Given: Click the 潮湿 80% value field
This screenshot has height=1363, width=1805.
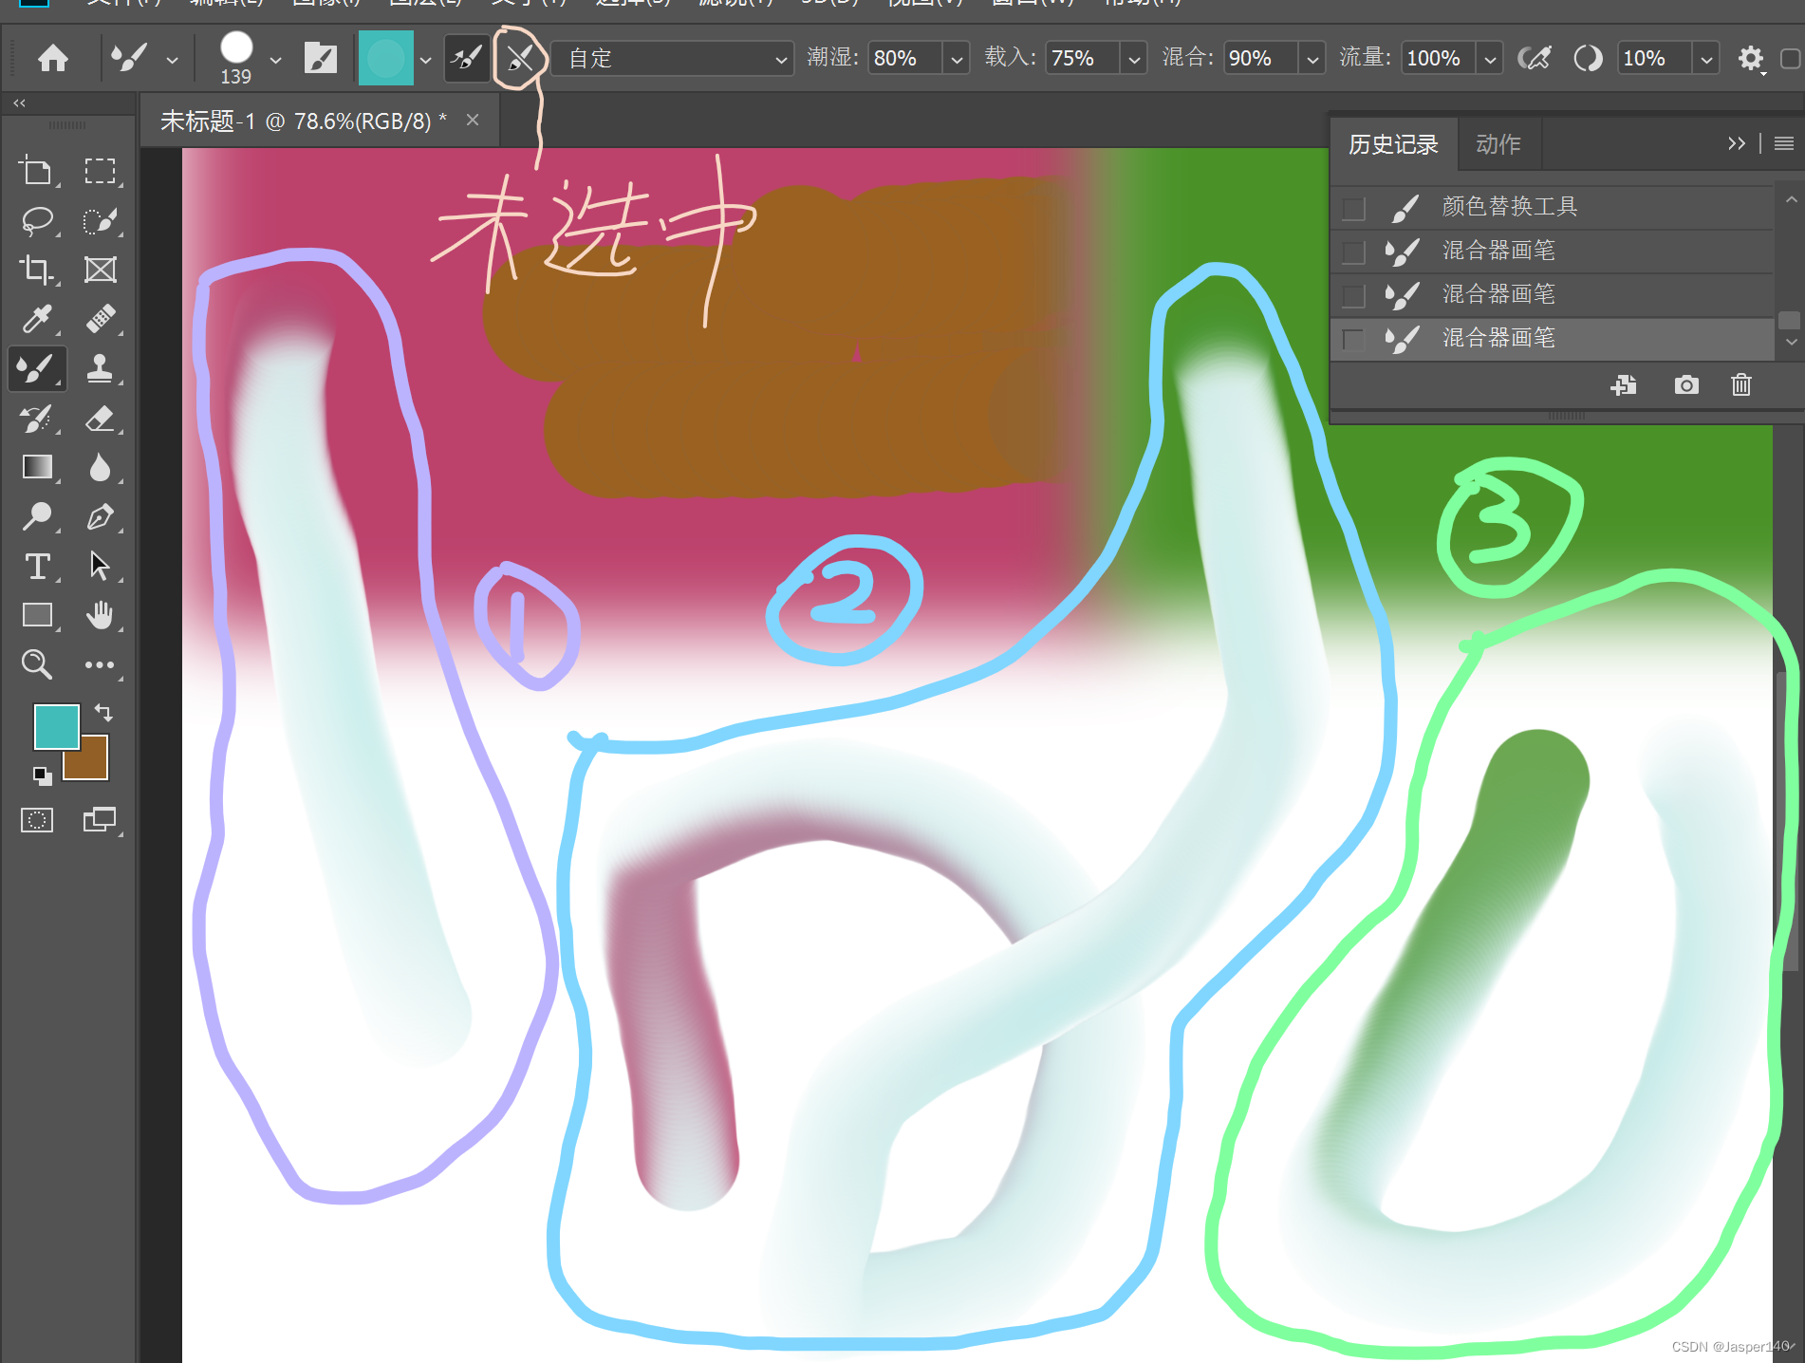Looking at the screenshot, I should [x=904, y=59].
